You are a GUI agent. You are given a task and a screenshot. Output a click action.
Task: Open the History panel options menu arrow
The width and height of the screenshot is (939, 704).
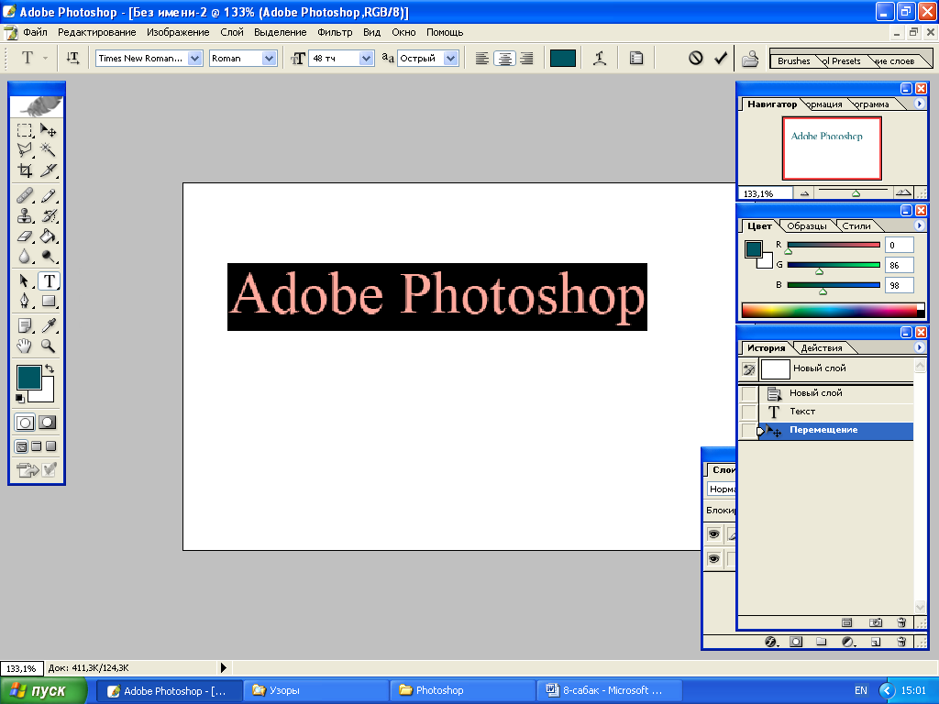click(919, 347)
